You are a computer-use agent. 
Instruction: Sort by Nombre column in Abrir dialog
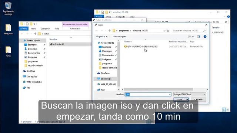pyautogui.click(x=128, y=41)
